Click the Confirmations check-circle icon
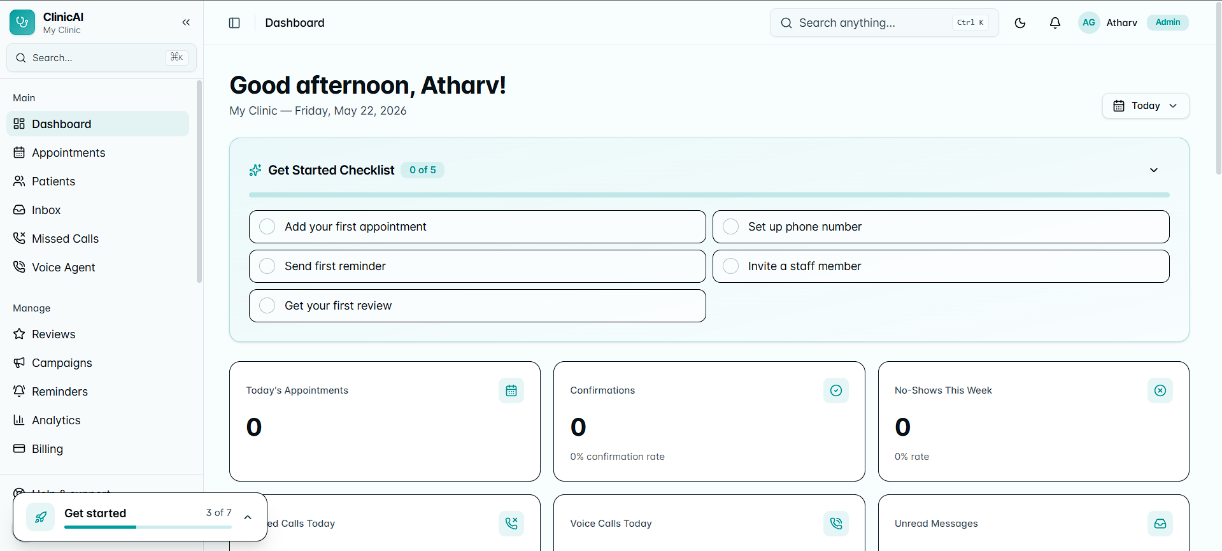Screen dimensions: 1222x551 point(836,390)
